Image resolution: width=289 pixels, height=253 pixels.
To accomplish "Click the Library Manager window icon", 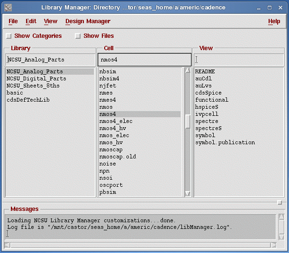I will 8,8.
